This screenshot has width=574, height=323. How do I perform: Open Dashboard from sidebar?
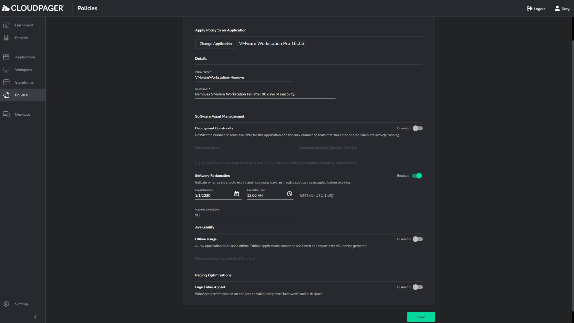(23, 25)
